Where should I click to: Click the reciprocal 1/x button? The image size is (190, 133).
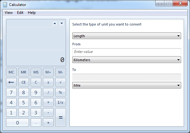tap(60, 102)
